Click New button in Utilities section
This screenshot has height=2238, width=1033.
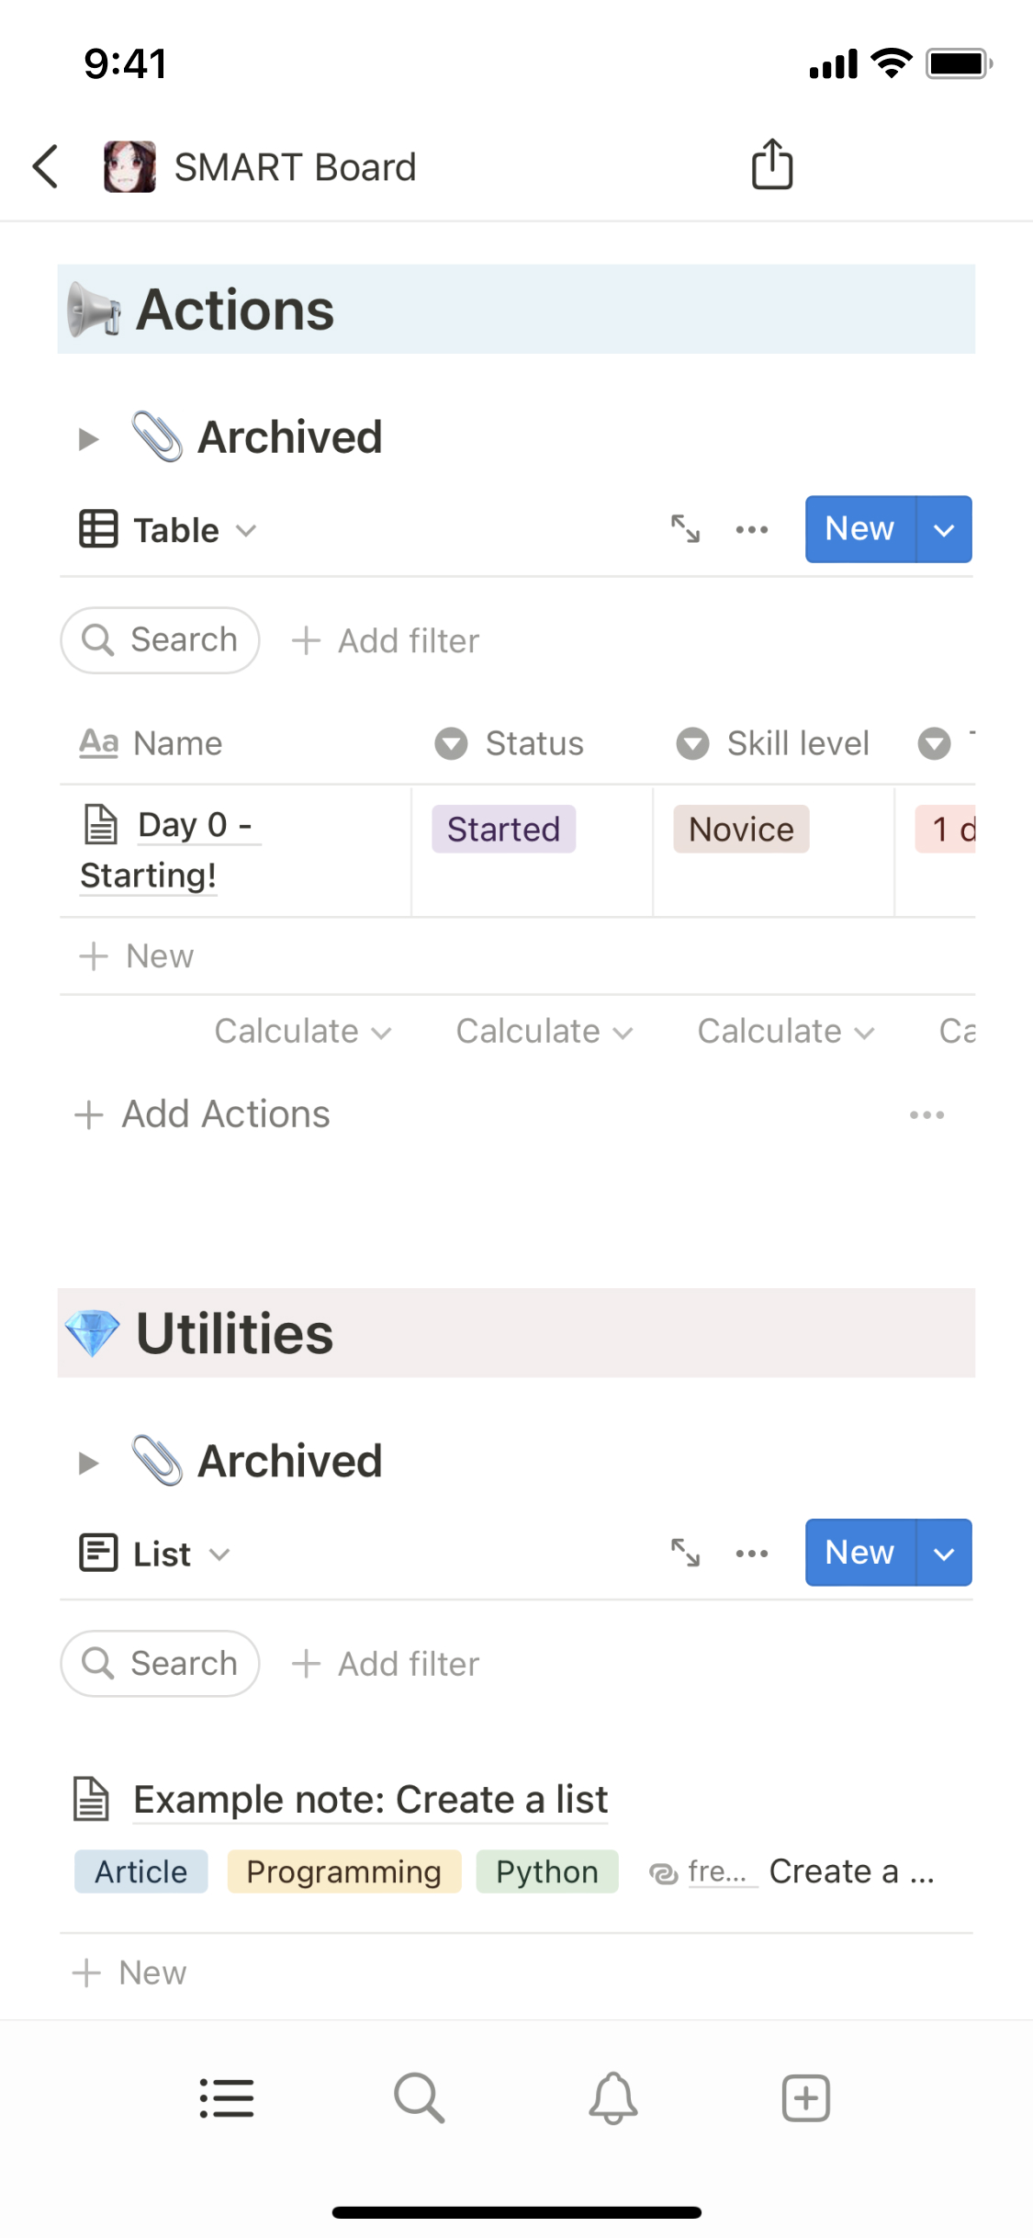(x=859, y=1553)
